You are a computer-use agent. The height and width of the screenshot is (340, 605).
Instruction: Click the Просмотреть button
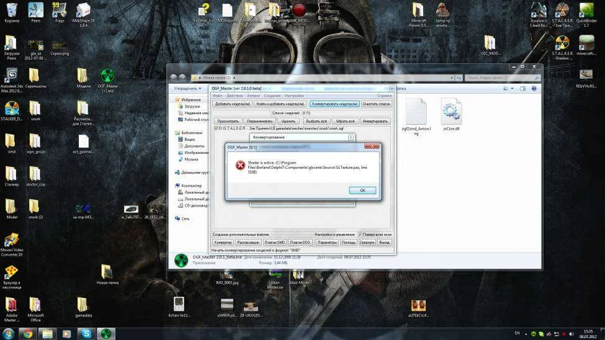(x=228, y=121)
